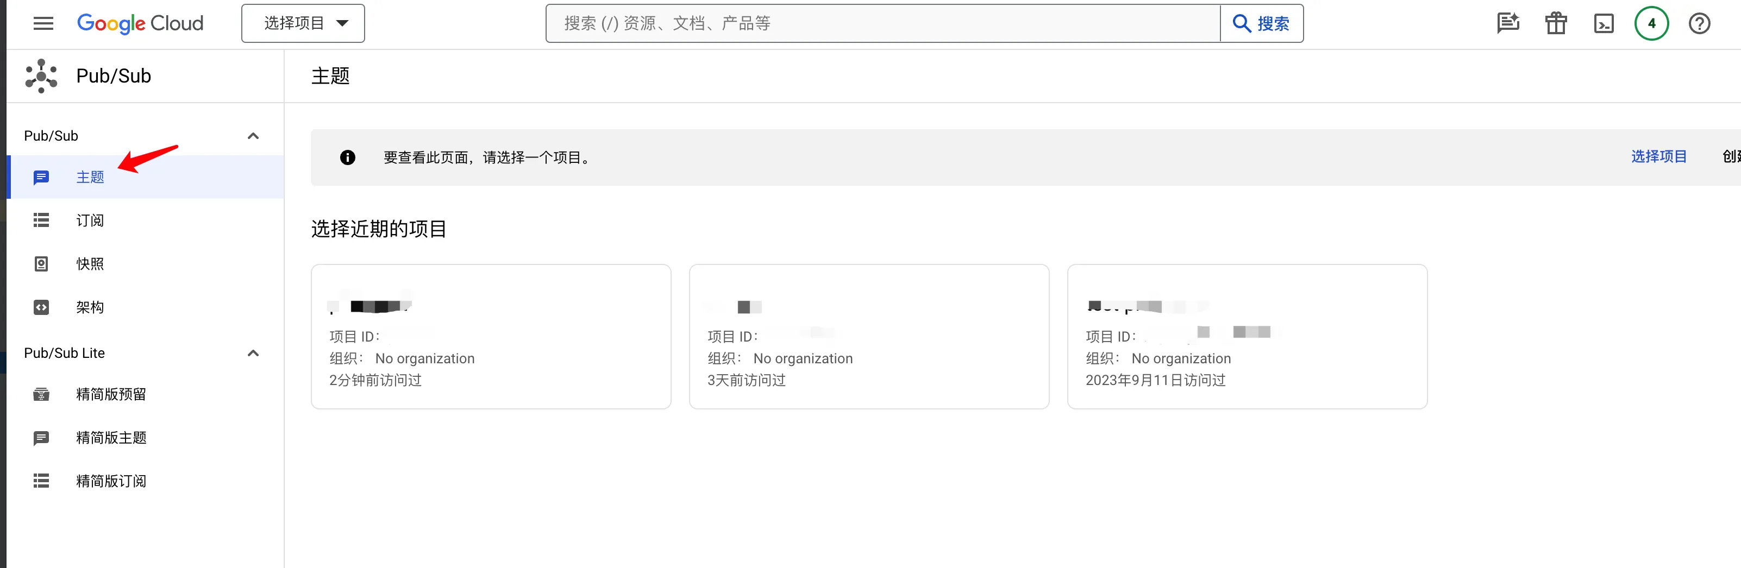Click the 精简版主题 message icon
The image size is (1741, 568).
pos(41,438)
